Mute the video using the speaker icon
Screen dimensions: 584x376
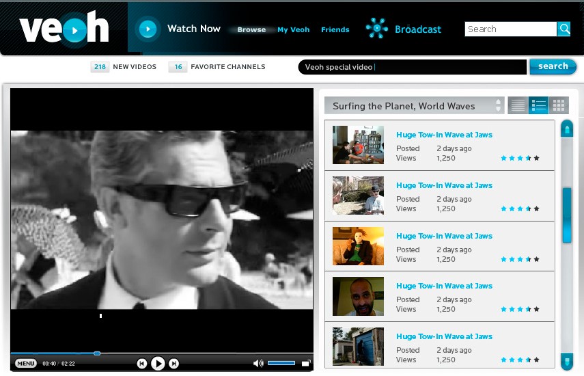coord(258,364)
